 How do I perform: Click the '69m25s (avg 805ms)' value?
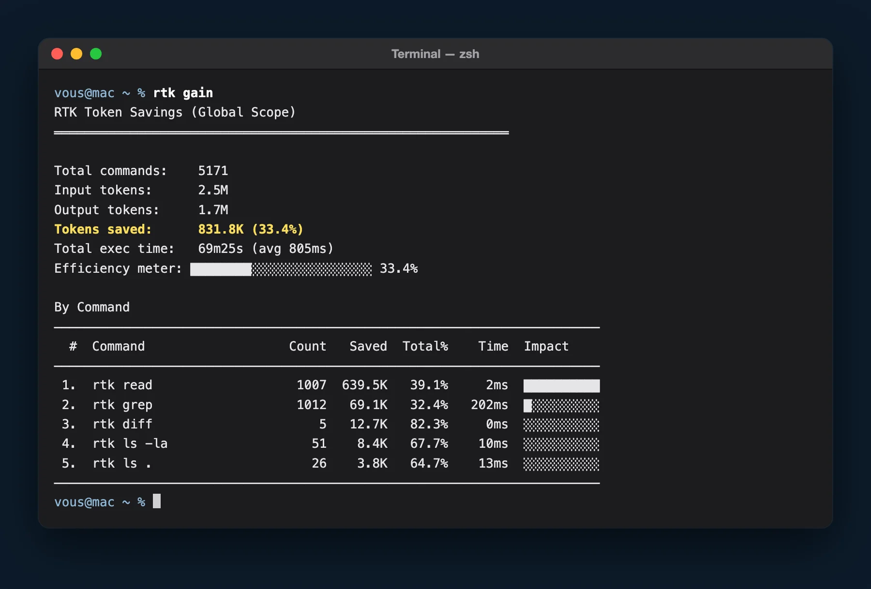(266, 249)
